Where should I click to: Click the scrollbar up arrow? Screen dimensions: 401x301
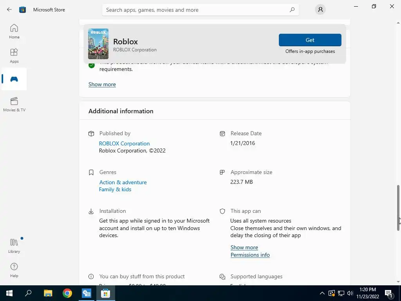[398, 23]
